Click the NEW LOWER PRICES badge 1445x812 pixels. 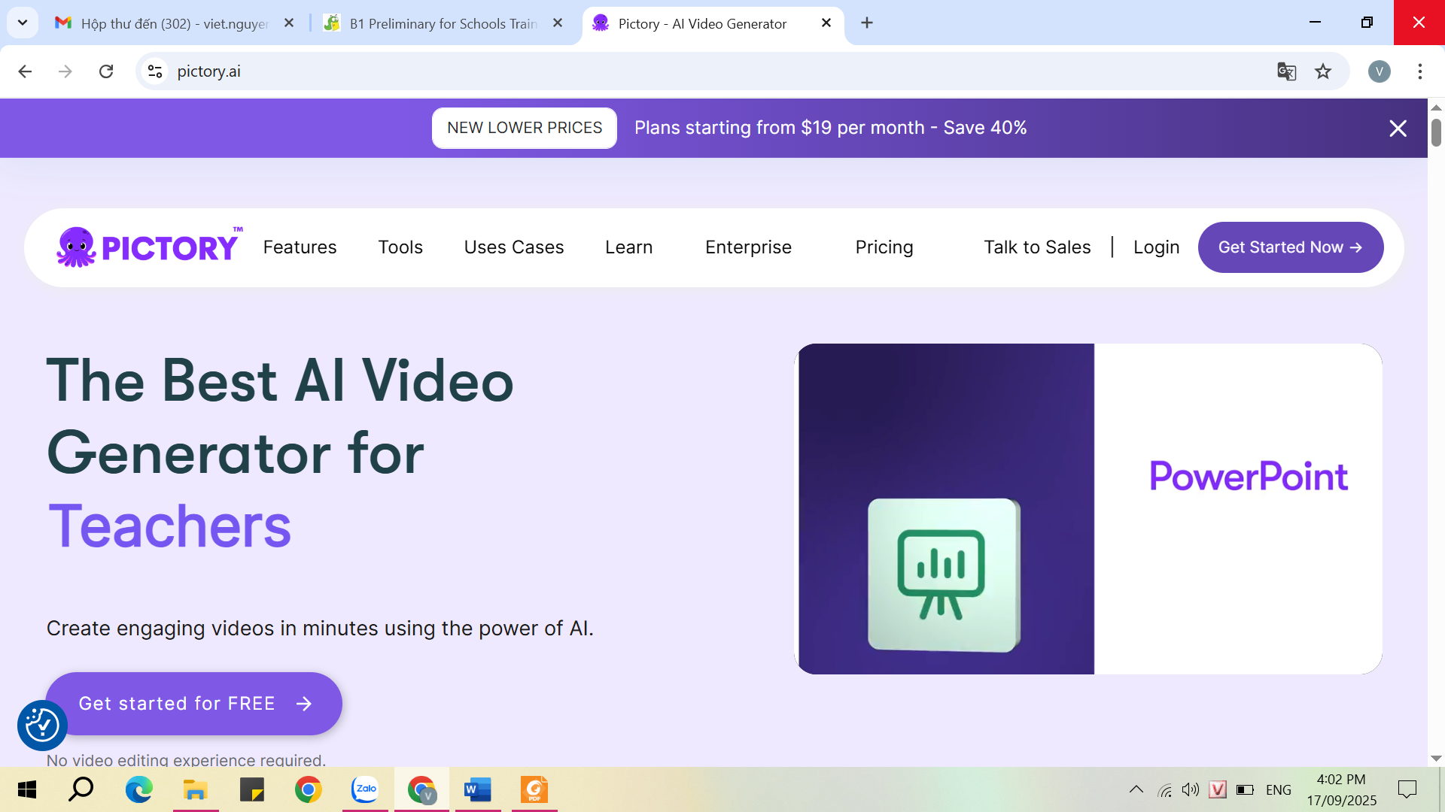525,128
